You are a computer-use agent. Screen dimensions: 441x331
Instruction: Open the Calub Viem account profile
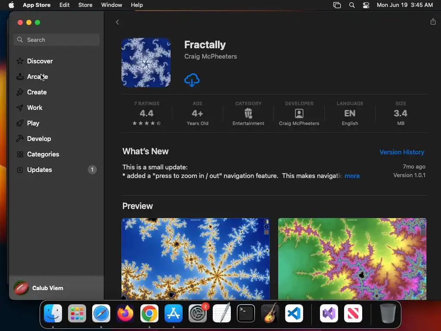(x=38, y=288)
